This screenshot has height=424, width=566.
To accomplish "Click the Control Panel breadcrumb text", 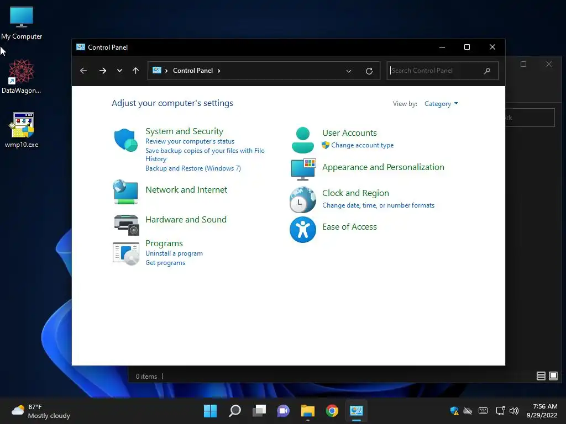I will [x=193, y=71].
